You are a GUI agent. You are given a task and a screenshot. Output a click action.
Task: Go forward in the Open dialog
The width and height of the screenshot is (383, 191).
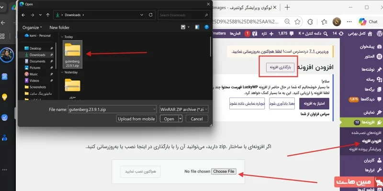click(32, 15)
